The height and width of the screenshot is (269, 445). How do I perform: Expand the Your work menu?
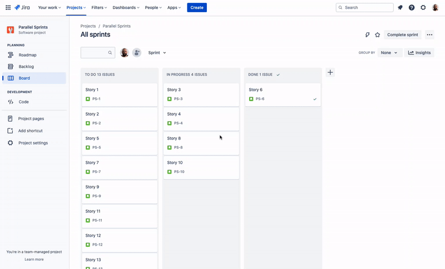click(x=50, y=8)
